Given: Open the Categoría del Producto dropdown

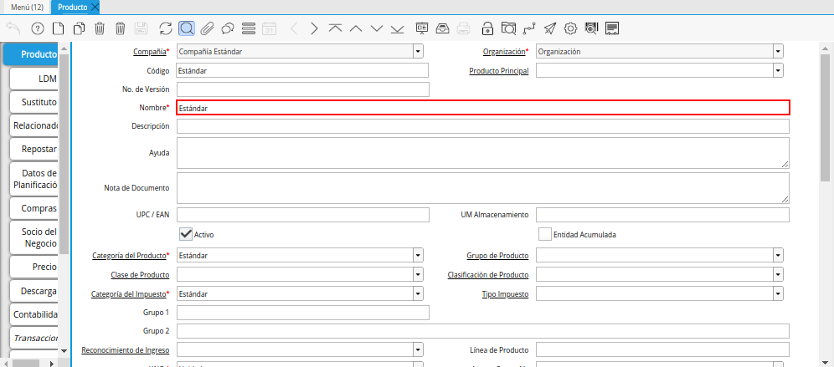Looking at the screenshot, I should coord(418,255).
